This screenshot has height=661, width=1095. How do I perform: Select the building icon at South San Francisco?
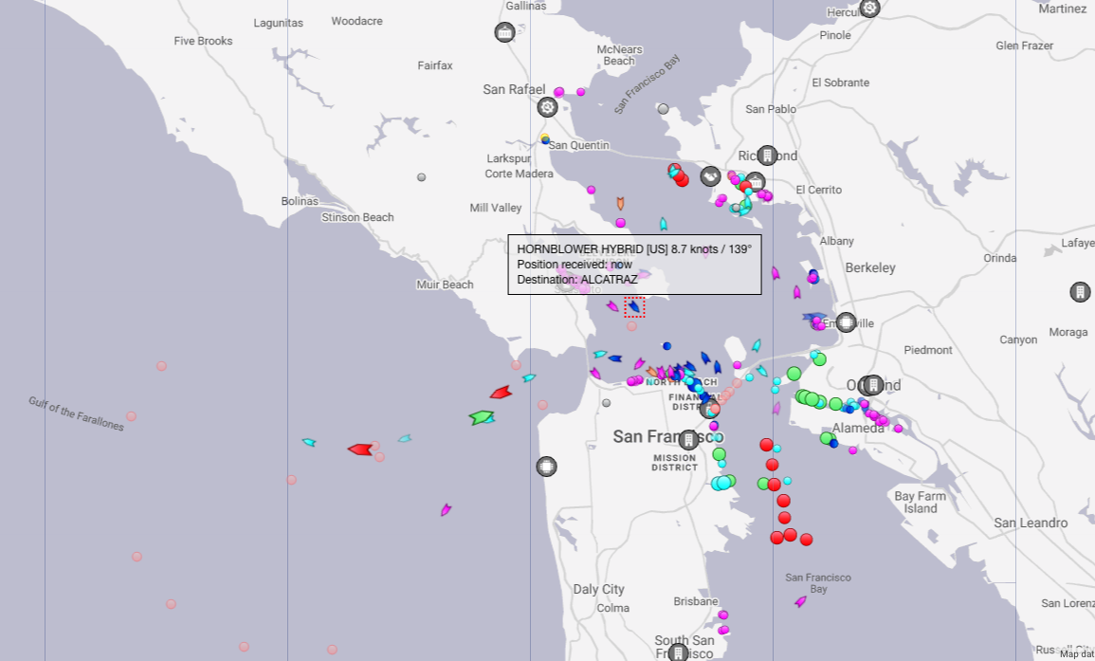pyautogui.click(x=678, y=652)
